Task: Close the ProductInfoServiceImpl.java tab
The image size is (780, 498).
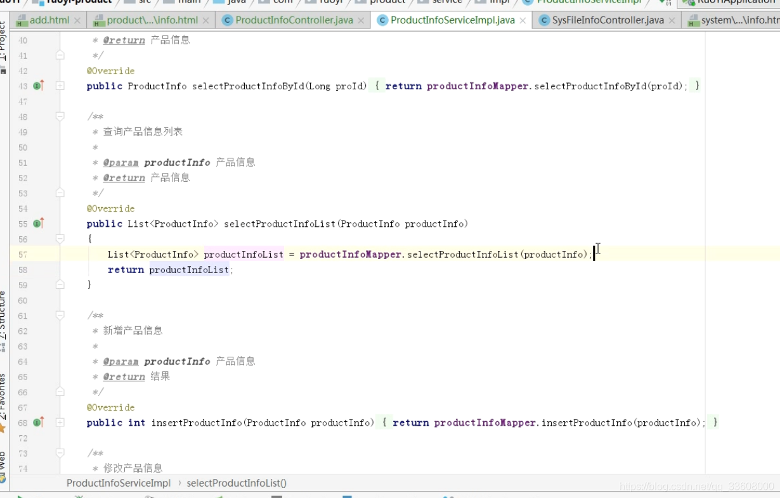Action: pyautogui.click(x=523, y=20)
